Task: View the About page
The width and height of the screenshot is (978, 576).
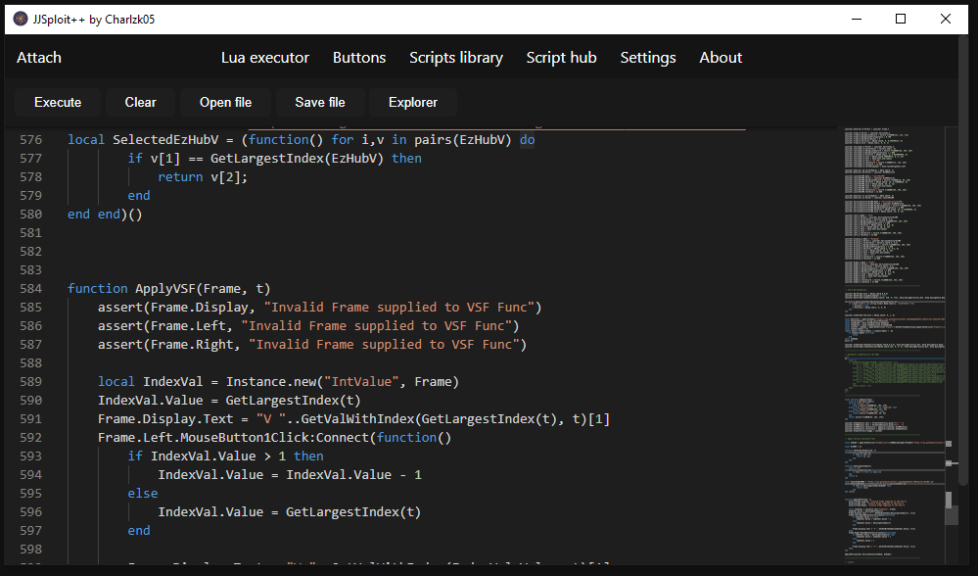Action: (x=721, y=58)
